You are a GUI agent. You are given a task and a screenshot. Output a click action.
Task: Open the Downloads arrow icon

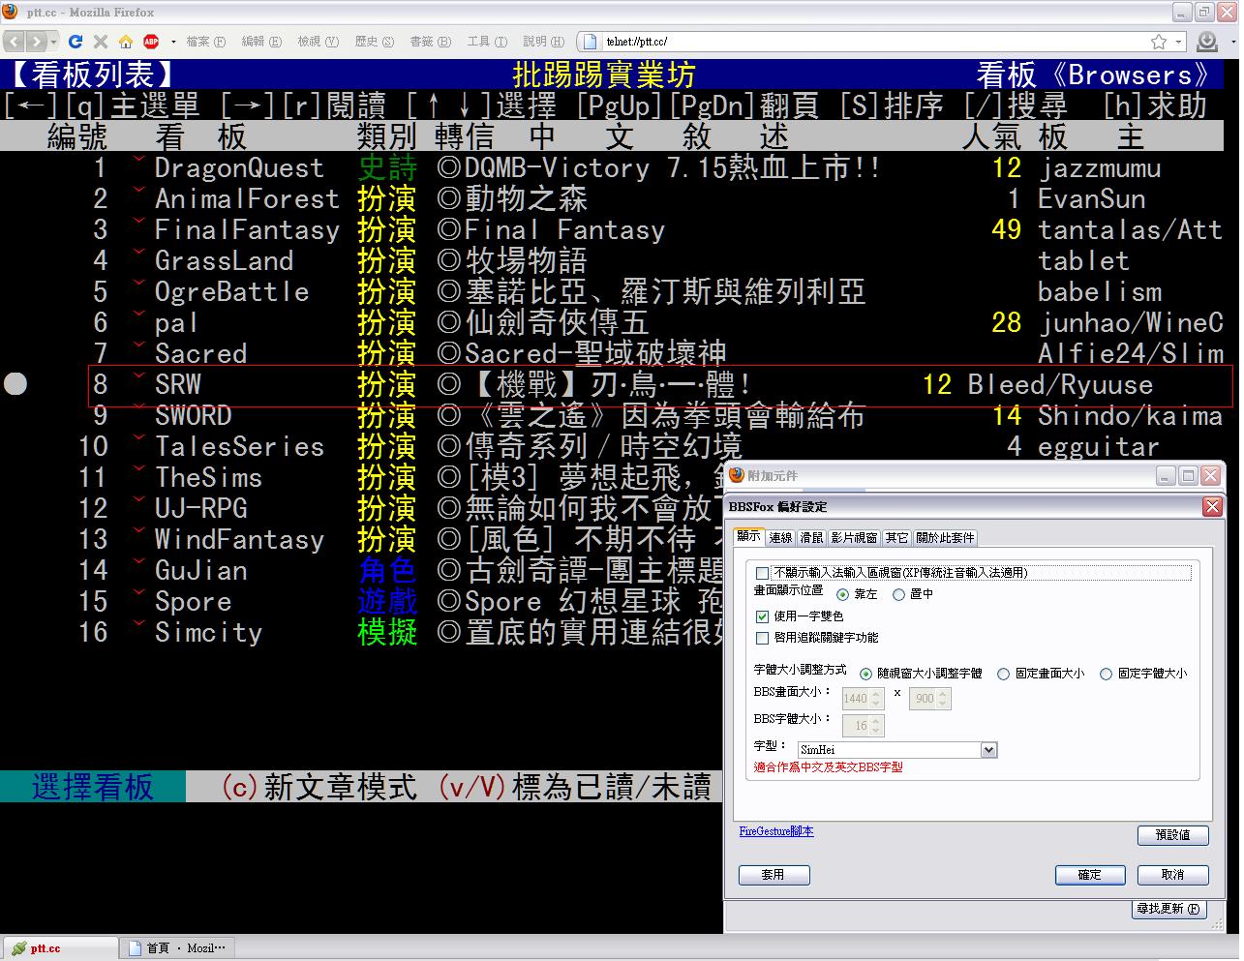pos(1207,42)
